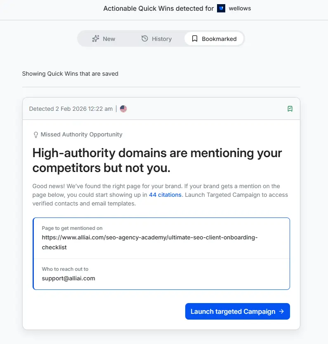Screen dimensions: 328x344
Task: Click the lightbulb icon beside Missed Authority
Action: (36, 134)
